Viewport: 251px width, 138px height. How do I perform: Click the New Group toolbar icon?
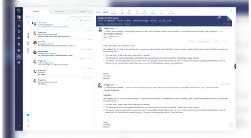point(171,12)
